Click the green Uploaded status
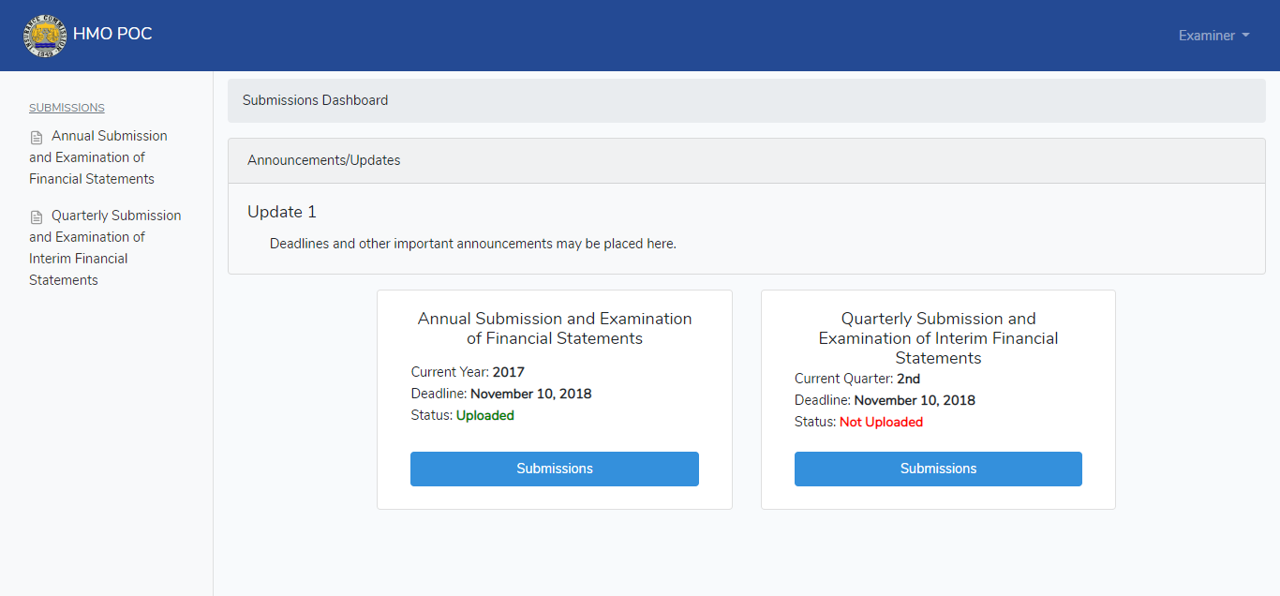Viewport: 1280px width, 596px height. [x=485, y=415]
